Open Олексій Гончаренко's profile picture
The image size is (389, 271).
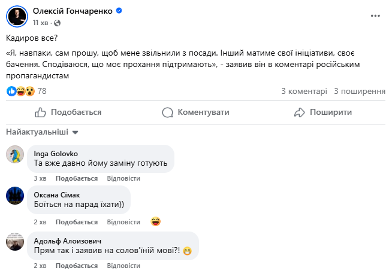16,16
